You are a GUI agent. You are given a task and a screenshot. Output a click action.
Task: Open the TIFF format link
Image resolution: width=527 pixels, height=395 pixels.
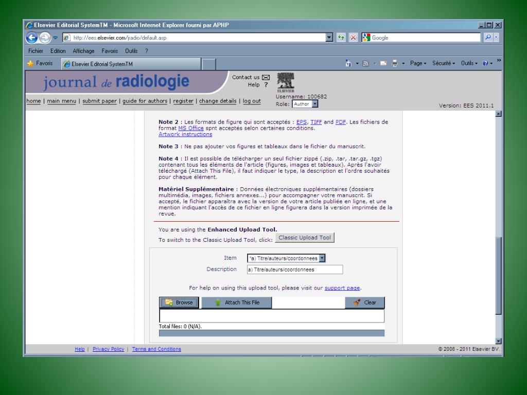(x=316, y=122)
